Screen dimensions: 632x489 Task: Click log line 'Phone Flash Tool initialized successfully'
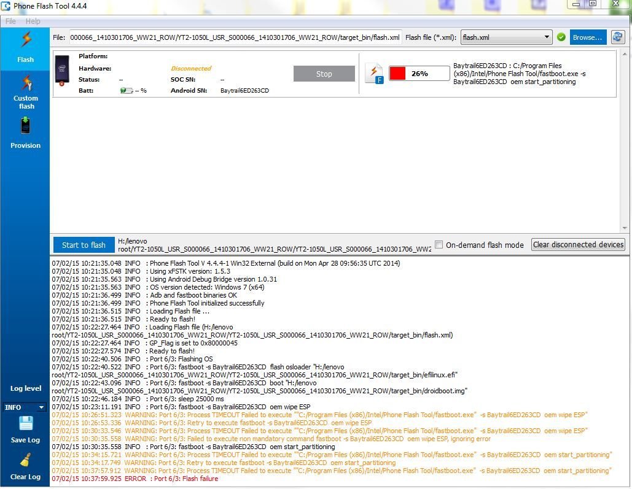(x=158, y=303)
